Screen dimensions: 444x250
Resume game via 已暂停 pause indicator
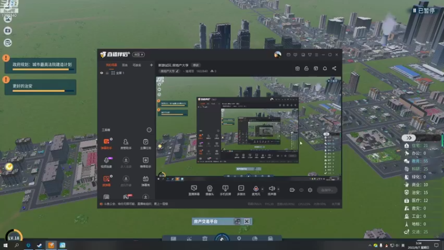point(423,11)
